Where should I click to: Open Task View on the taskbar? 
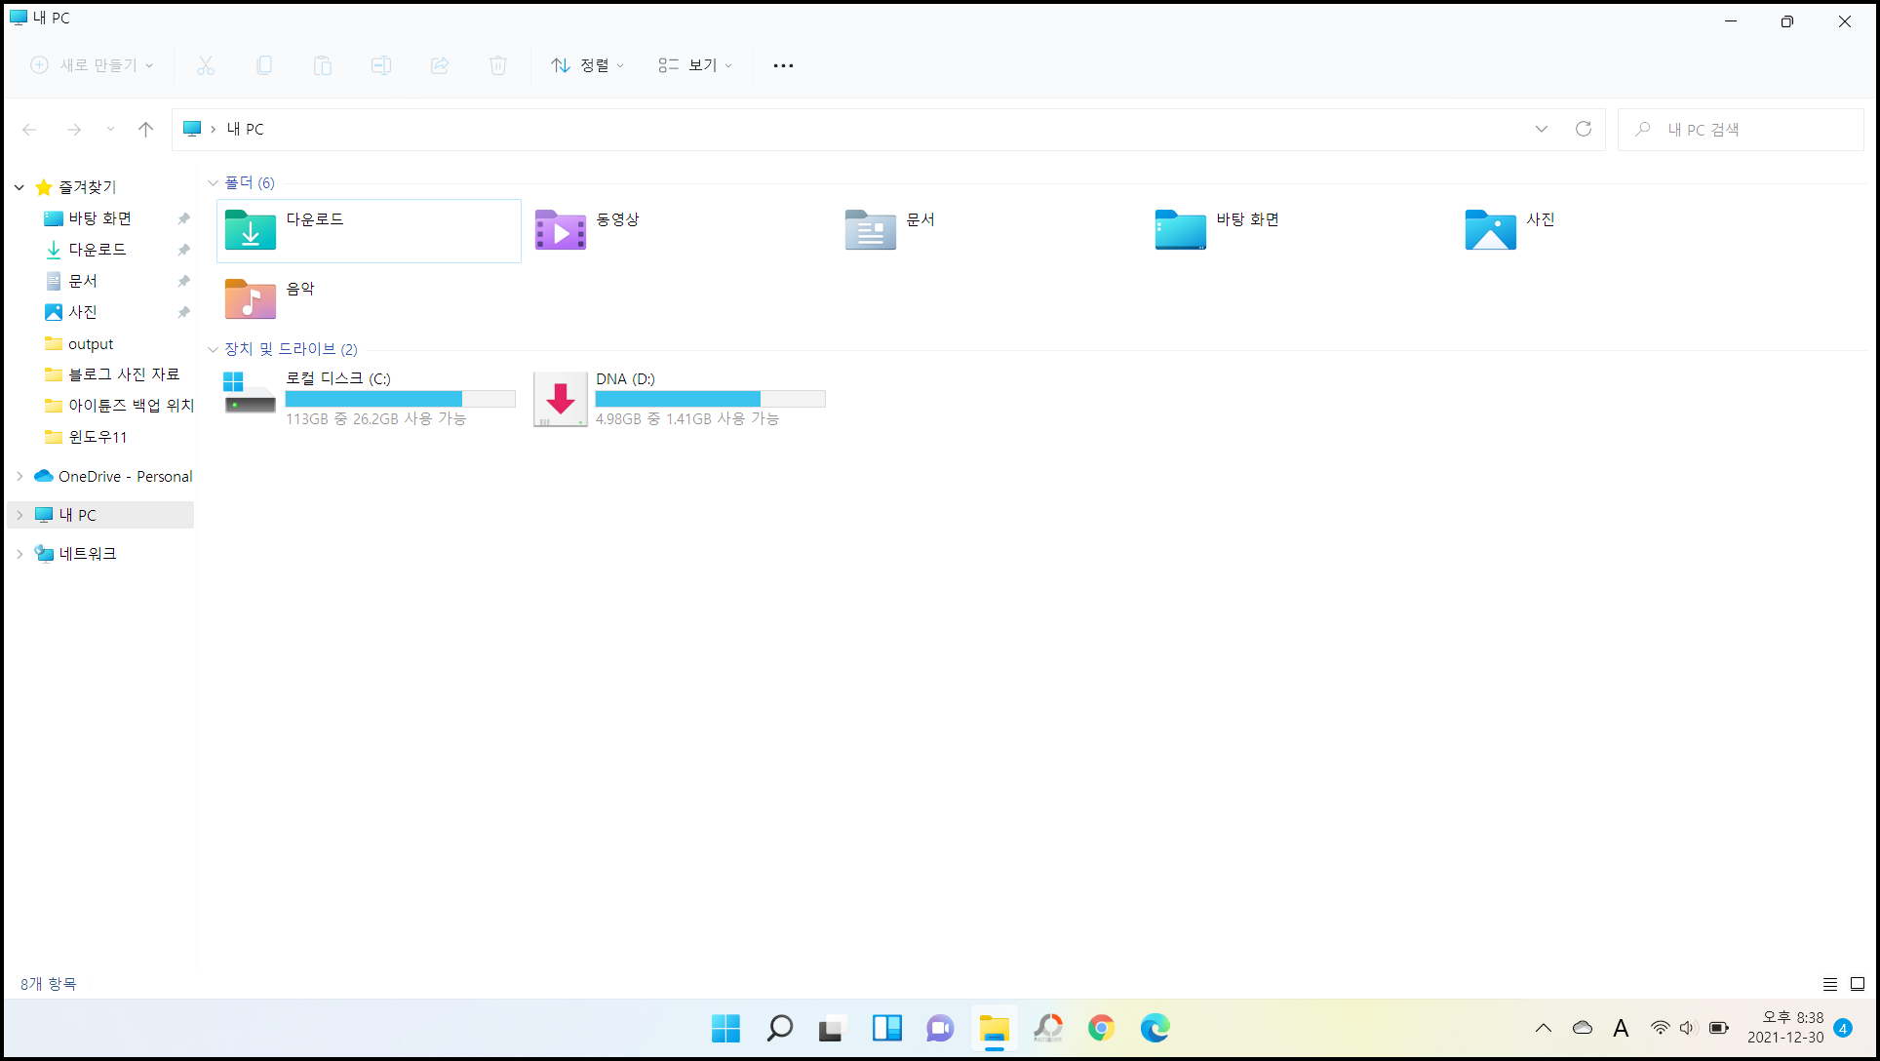pos(832,1028)
